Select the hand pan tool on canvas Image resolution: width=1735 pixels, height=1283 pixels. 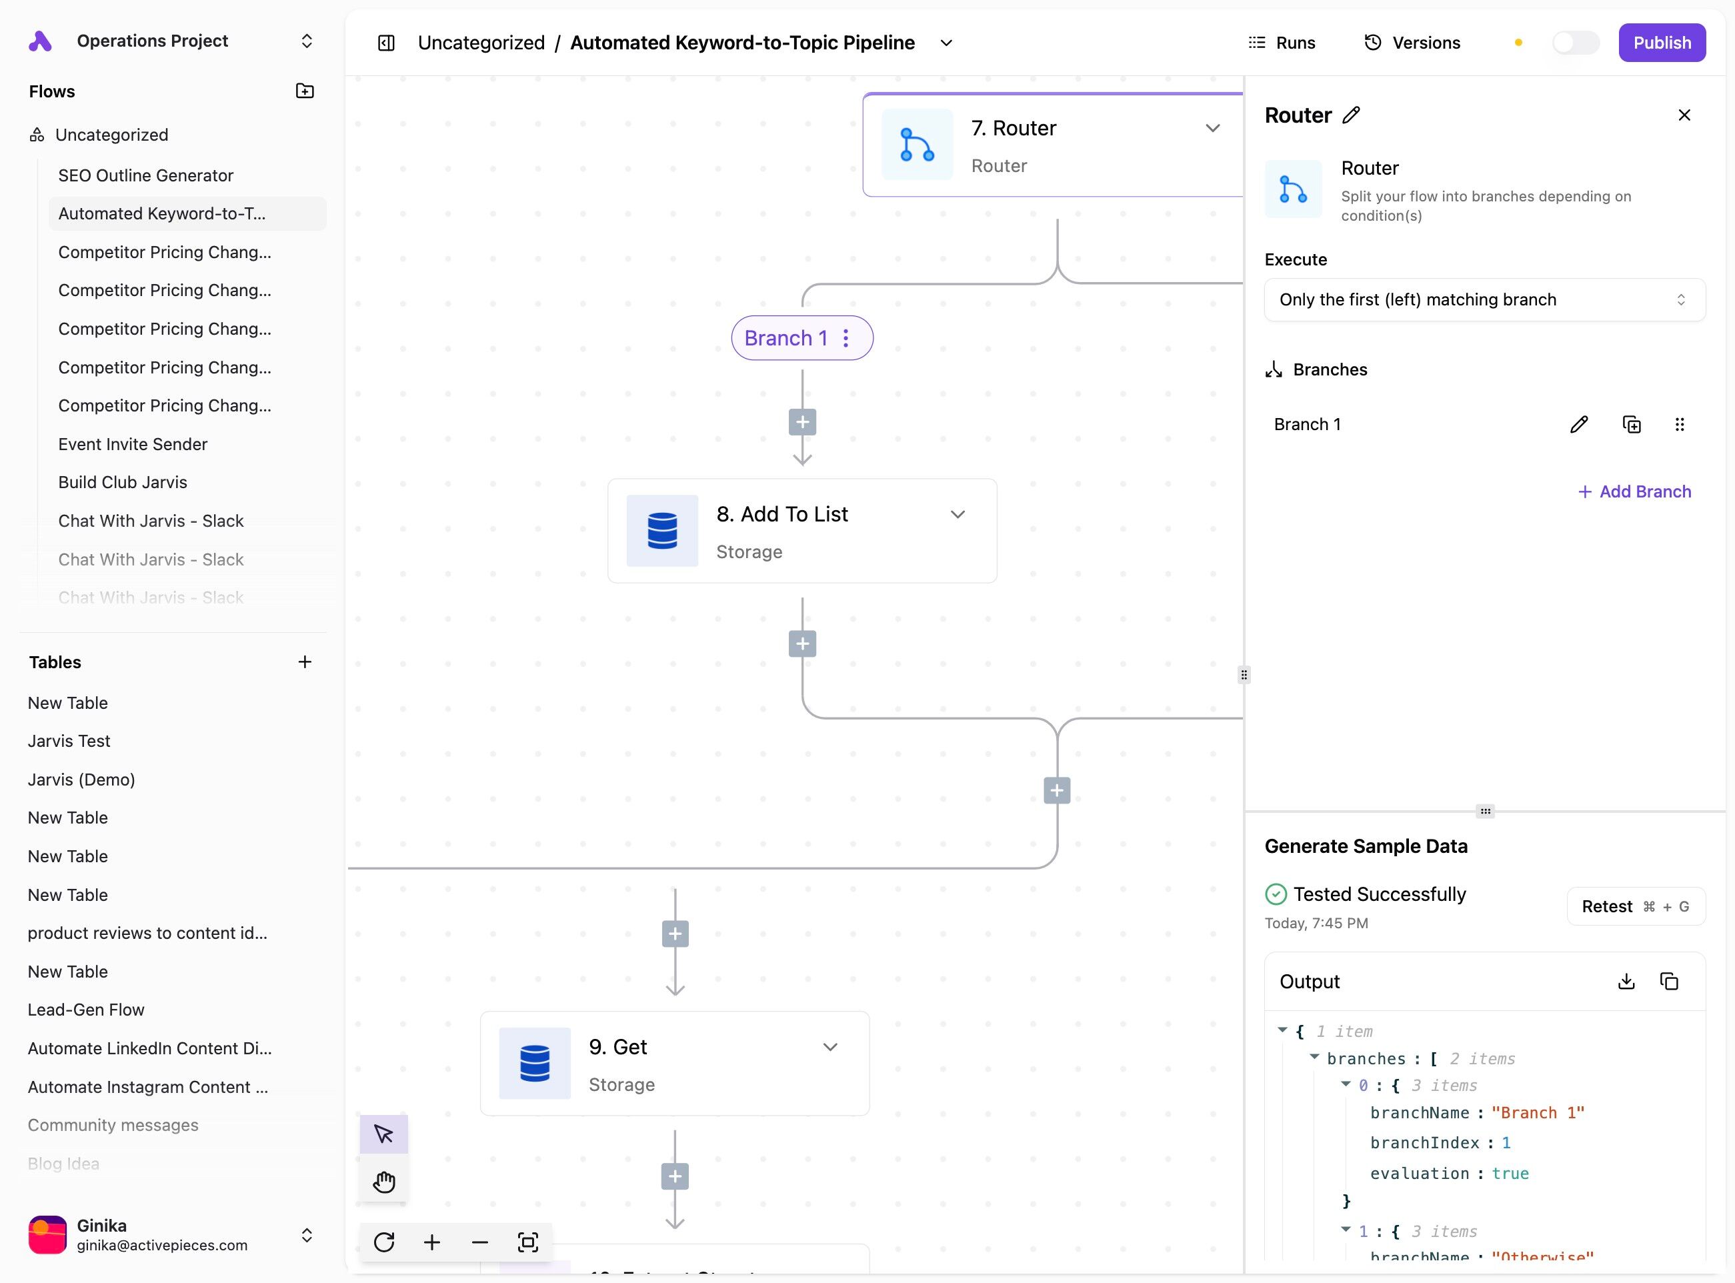383,1182
